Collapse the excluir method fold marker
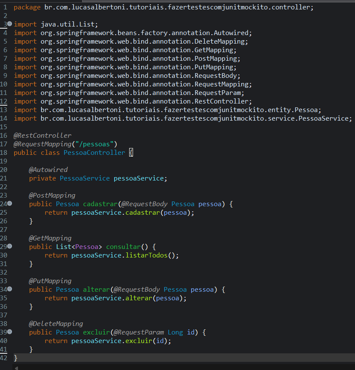Image resolution: width=355 pixels, height=370 pixels. coord(9,332)
